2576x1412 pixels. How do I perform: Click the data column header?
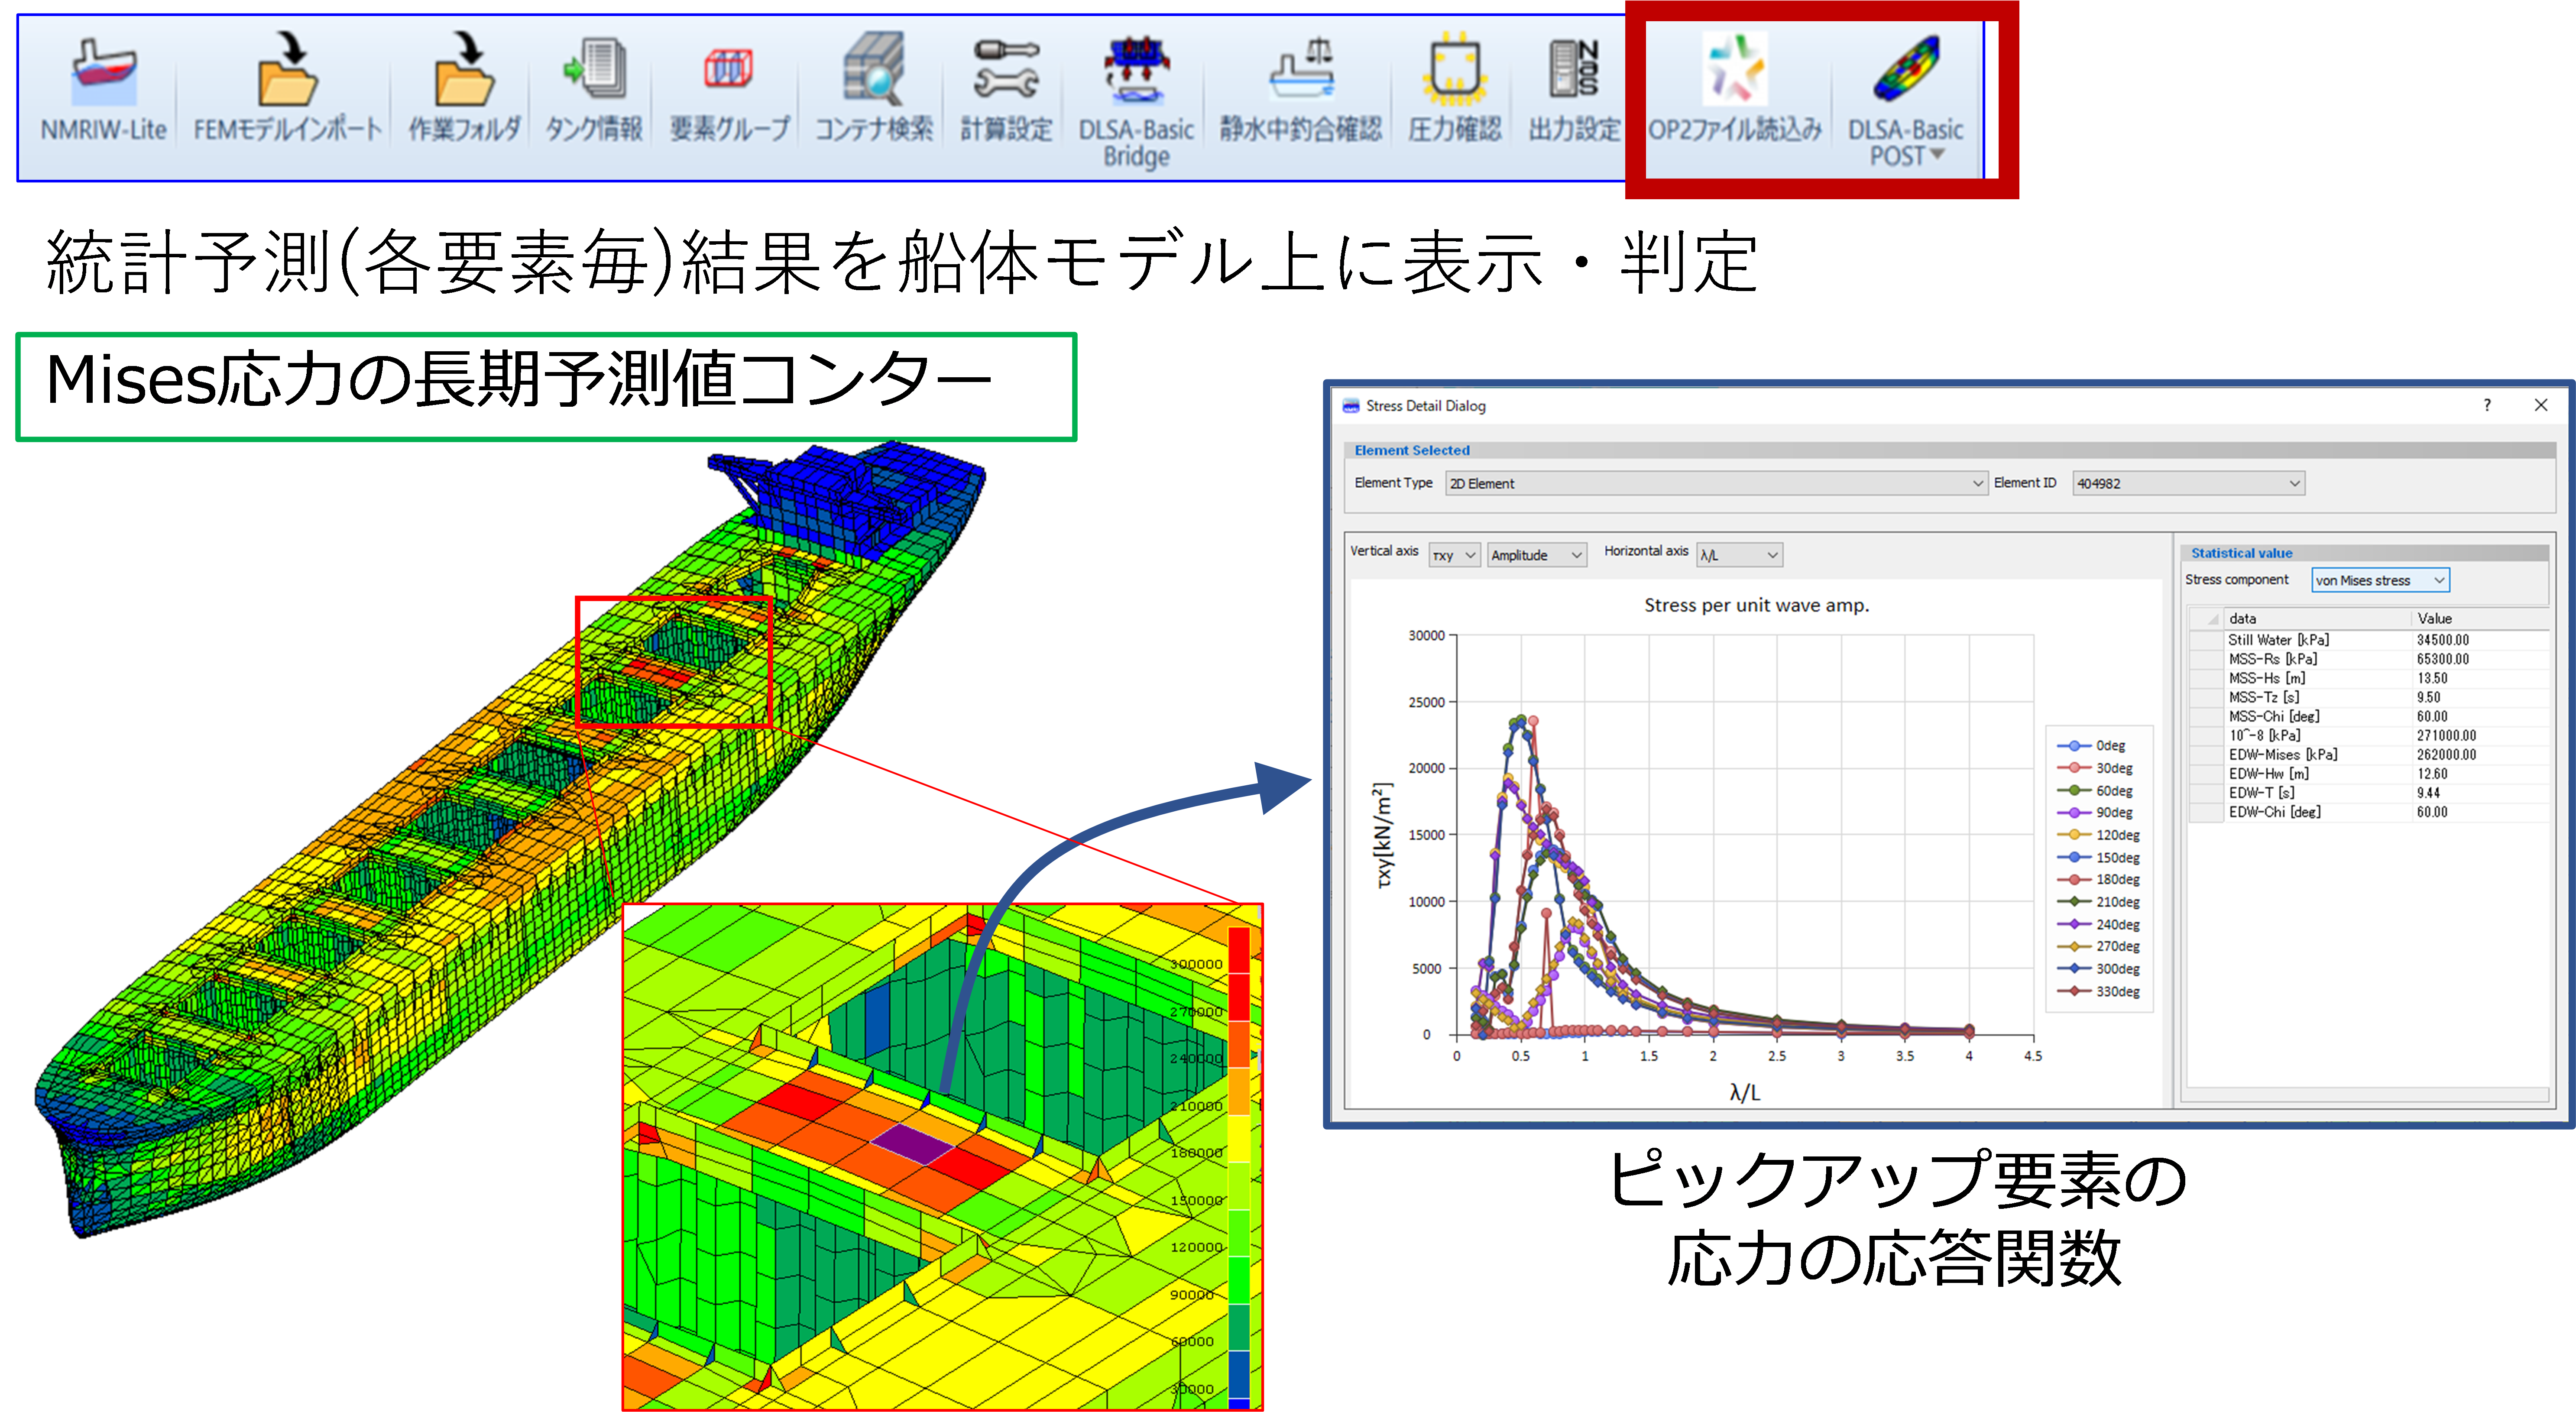[2316, 619]
